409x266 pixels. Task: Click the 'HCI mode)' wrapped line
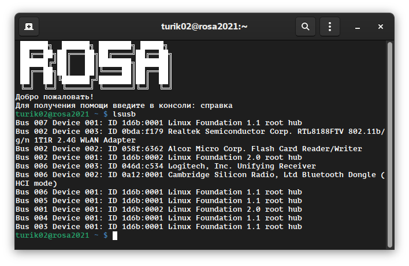point(36,183)
